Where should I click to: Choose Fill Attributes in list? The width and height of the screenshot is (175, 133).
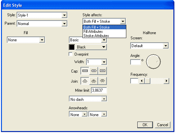click(104, 32)
